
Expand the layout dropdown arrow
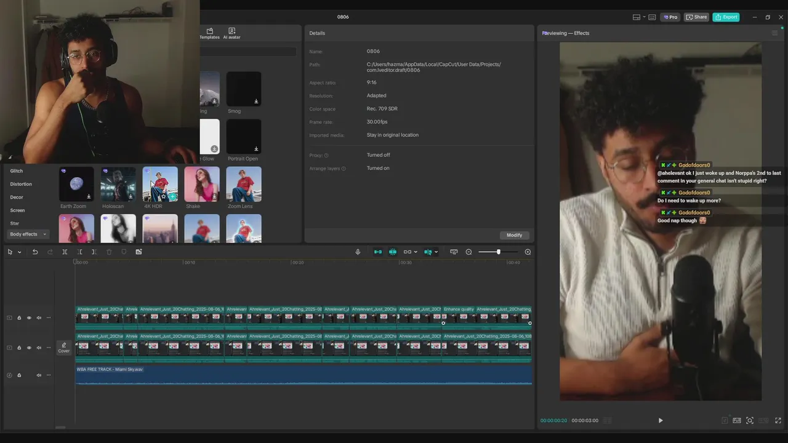[644, 17]
